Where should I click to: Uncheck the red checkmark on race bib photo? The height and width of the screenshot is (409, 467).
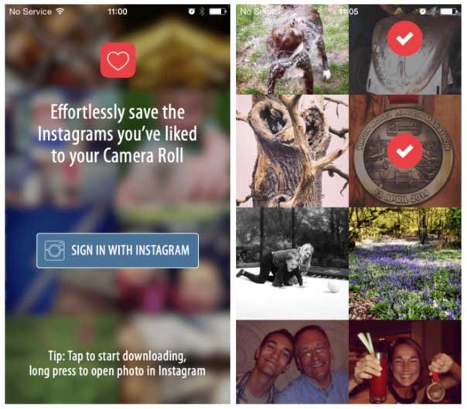(x=404, y=39)
